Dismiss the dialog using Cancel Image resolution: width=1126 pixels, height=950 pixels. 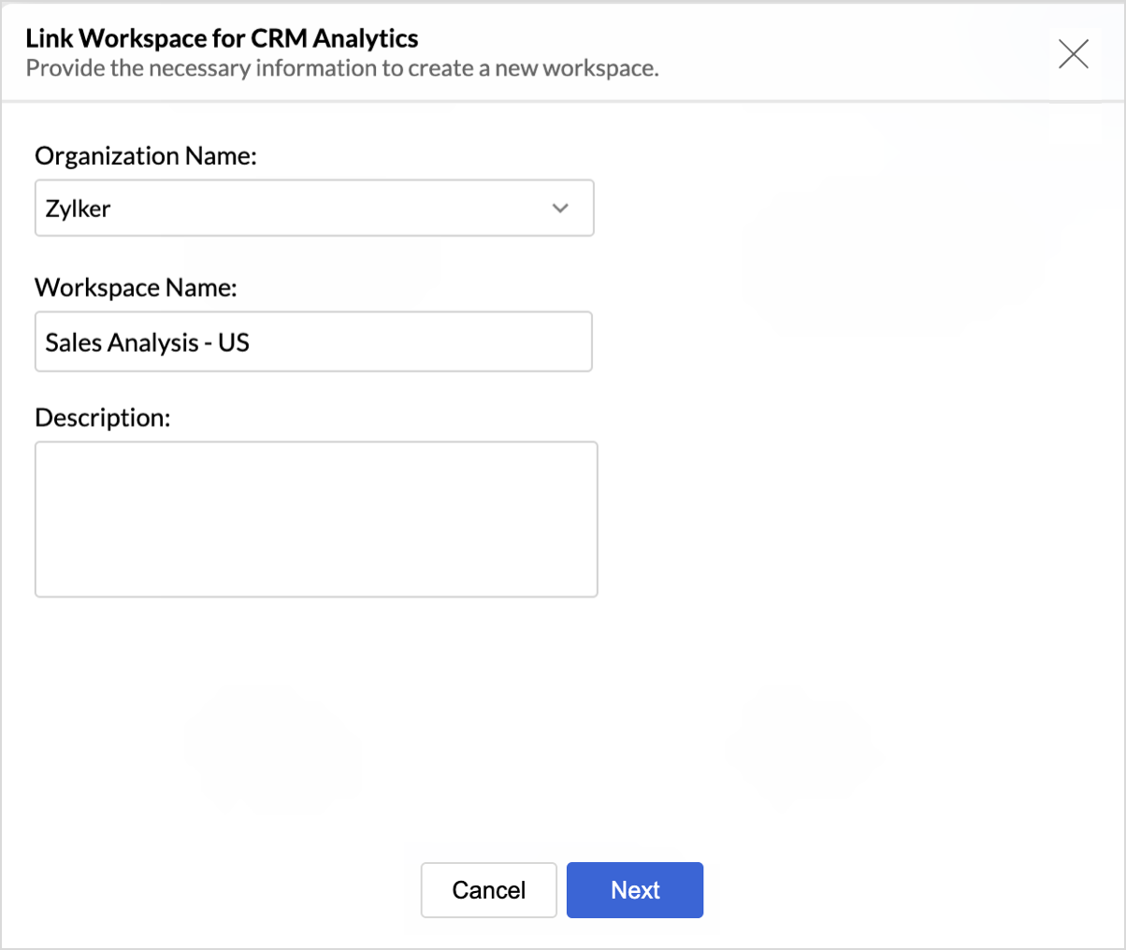point(488,890)
